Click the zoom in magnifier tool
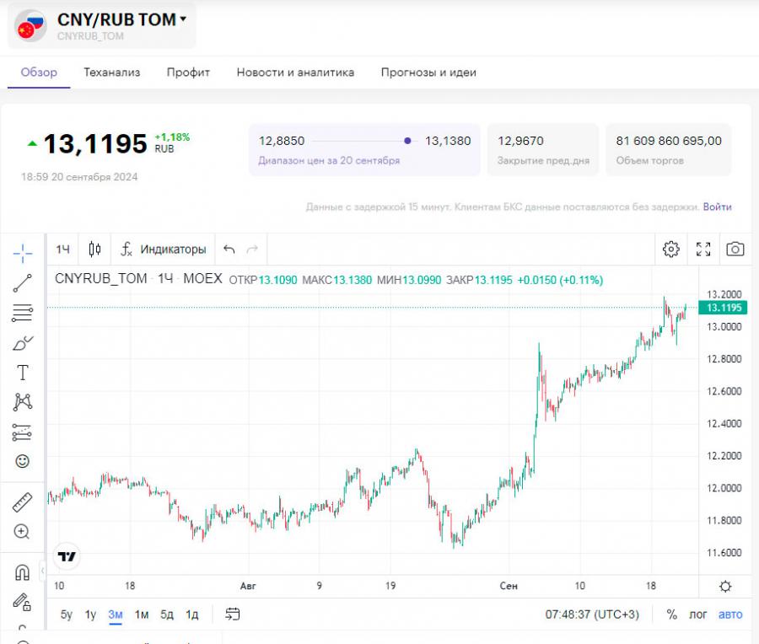The height and width of the screenshot is (644, 759). [23, 532]
